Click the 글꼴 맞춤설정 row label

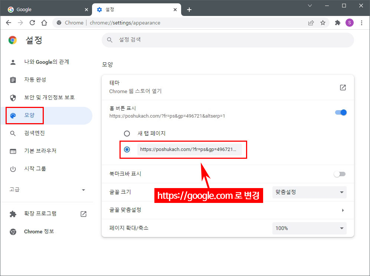click(125, 210)
